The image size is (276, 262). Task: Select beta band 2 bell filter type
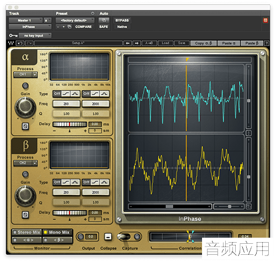point(104,182)
